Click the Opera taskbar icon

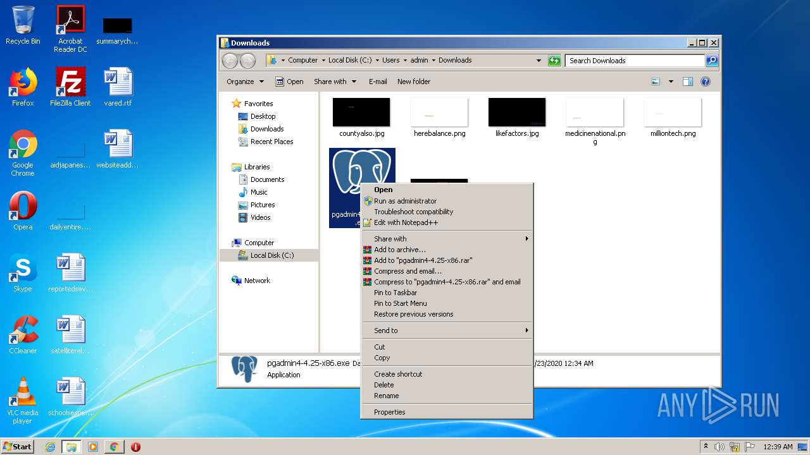pos(135,447)
